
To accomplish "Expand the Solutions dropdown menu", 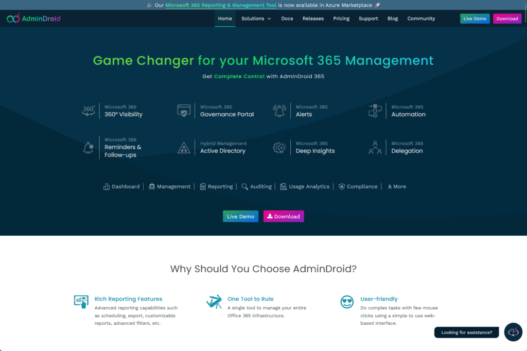I will point(256,19).
